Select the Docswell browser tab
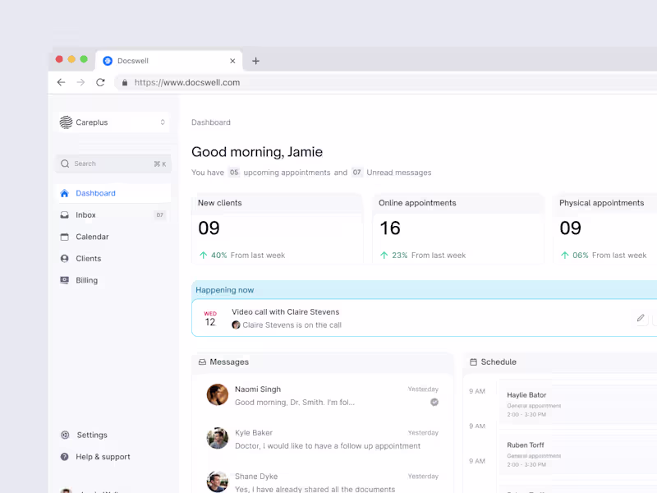 pyautogui.click(x=169, y=61)
